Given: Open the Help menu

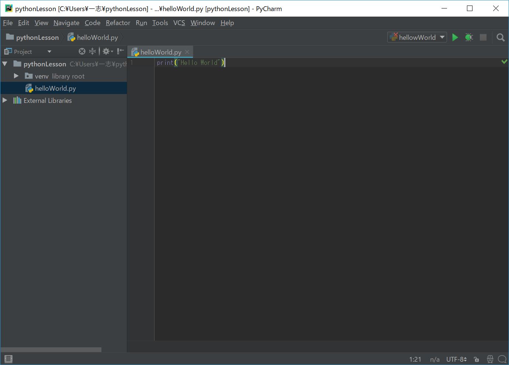Looking at the screenshot, I should click(x=227, y=23).
